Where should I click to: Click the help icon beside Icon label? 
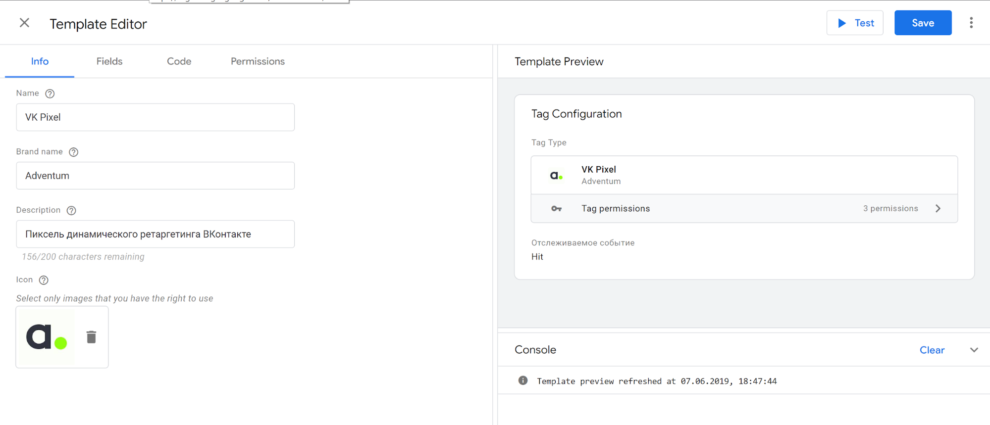[x=44, y=280]
